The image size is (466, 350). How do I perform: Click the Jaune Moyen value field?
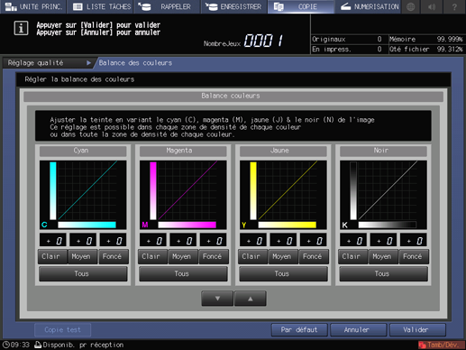[x=283, y=240]
